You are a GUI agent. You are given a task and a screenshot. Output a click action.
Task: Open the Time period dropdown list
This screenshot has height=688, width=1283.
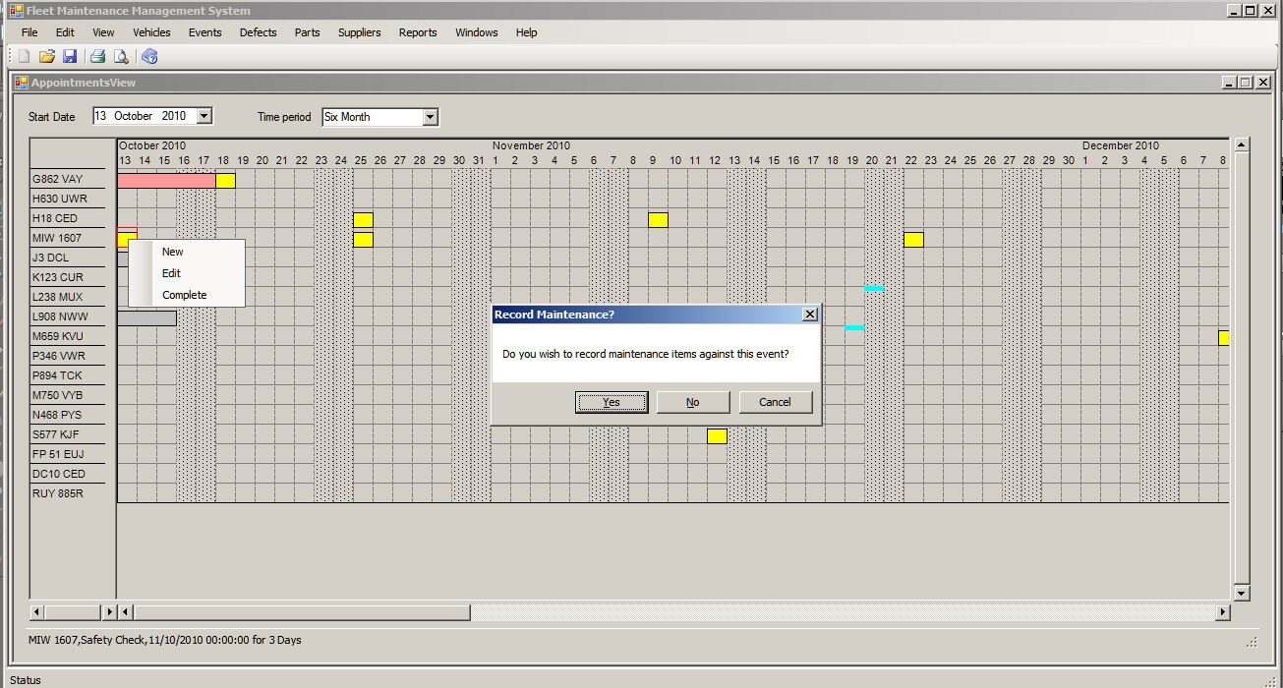point(430,117)
